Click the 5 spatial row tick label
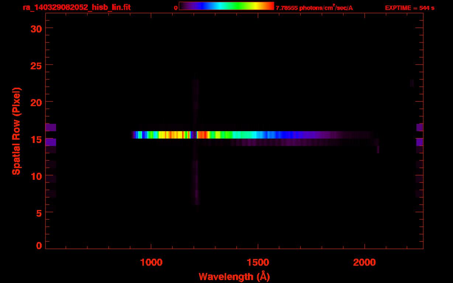The height and width of the screenshot is (283, 453). 38,213
